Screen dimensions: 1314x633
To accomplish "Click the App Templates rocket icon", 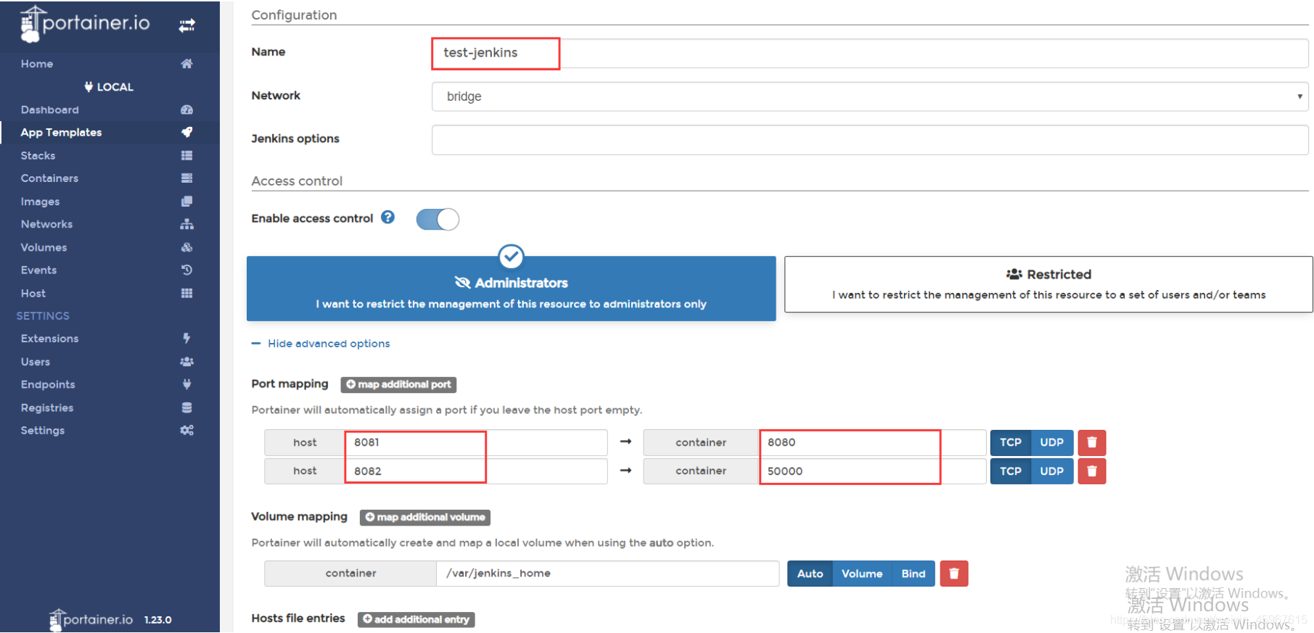I will coord(186,132).
